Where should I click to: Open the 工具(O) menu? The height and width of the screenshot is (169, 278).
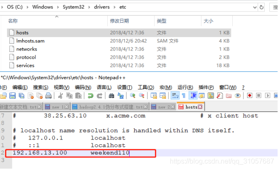pos(146,87)
